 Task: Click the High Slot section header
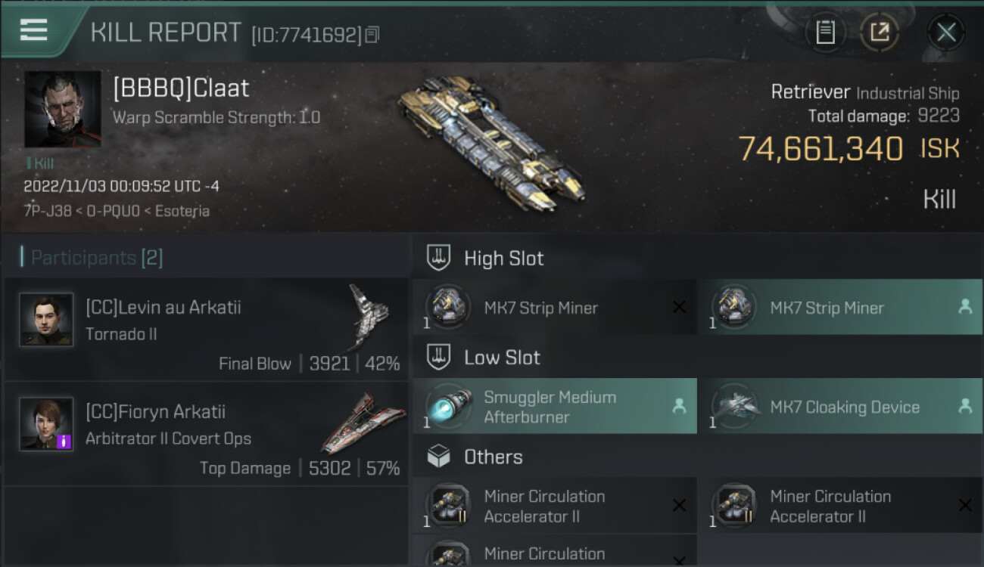[x=503, y=259]
